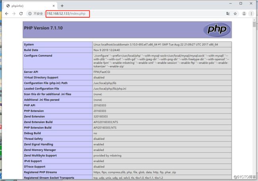This screenshot has height=181, width=258.
Task: Click the System row label
Action: click(x=29, y=44)
